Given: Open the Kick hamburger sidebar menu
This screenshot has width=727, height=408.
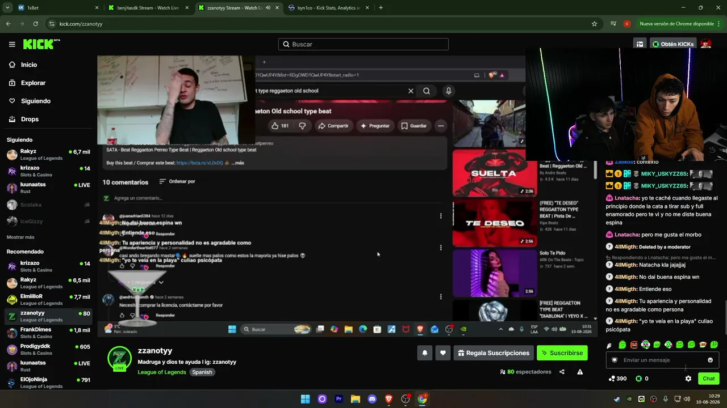Looking at the screenshot, I should click(x=12, y=44).
